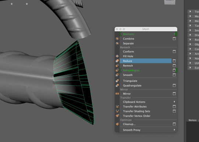The height and width of the screenshot is (142, 199).
Task: Expand the Tes... attribute section
Action: click(190, 11)
